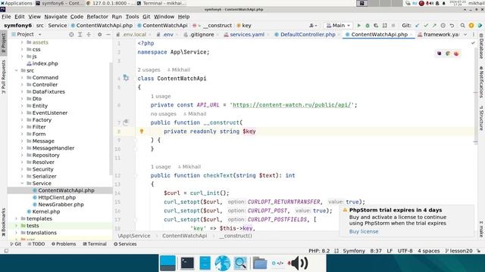
Task: Click the API_URL link in code
Action: point(292,105)
